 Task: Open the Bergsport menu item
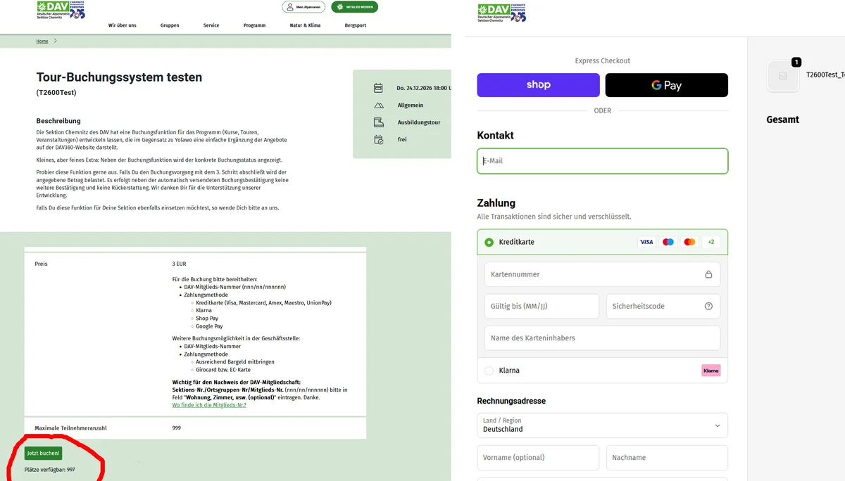[355, 25]
